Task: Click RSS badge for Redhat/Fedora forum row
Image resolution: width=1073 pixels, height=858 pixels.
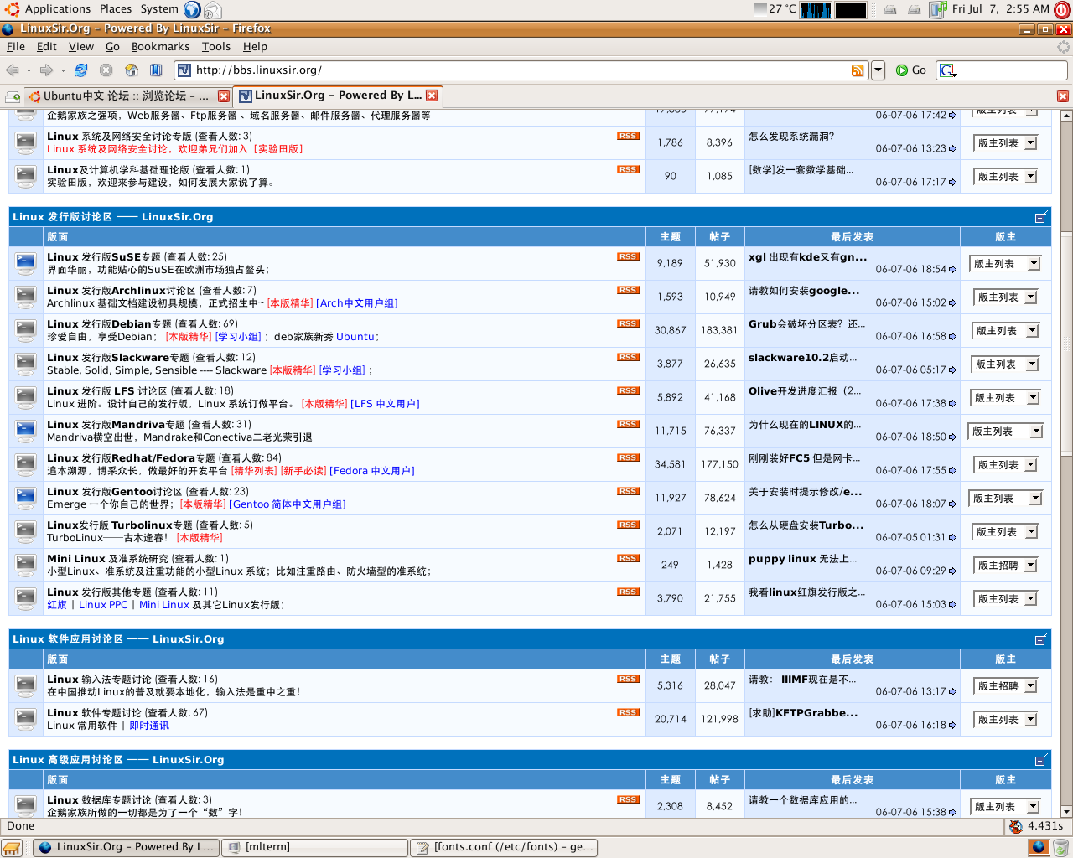Action: point(628,457)
